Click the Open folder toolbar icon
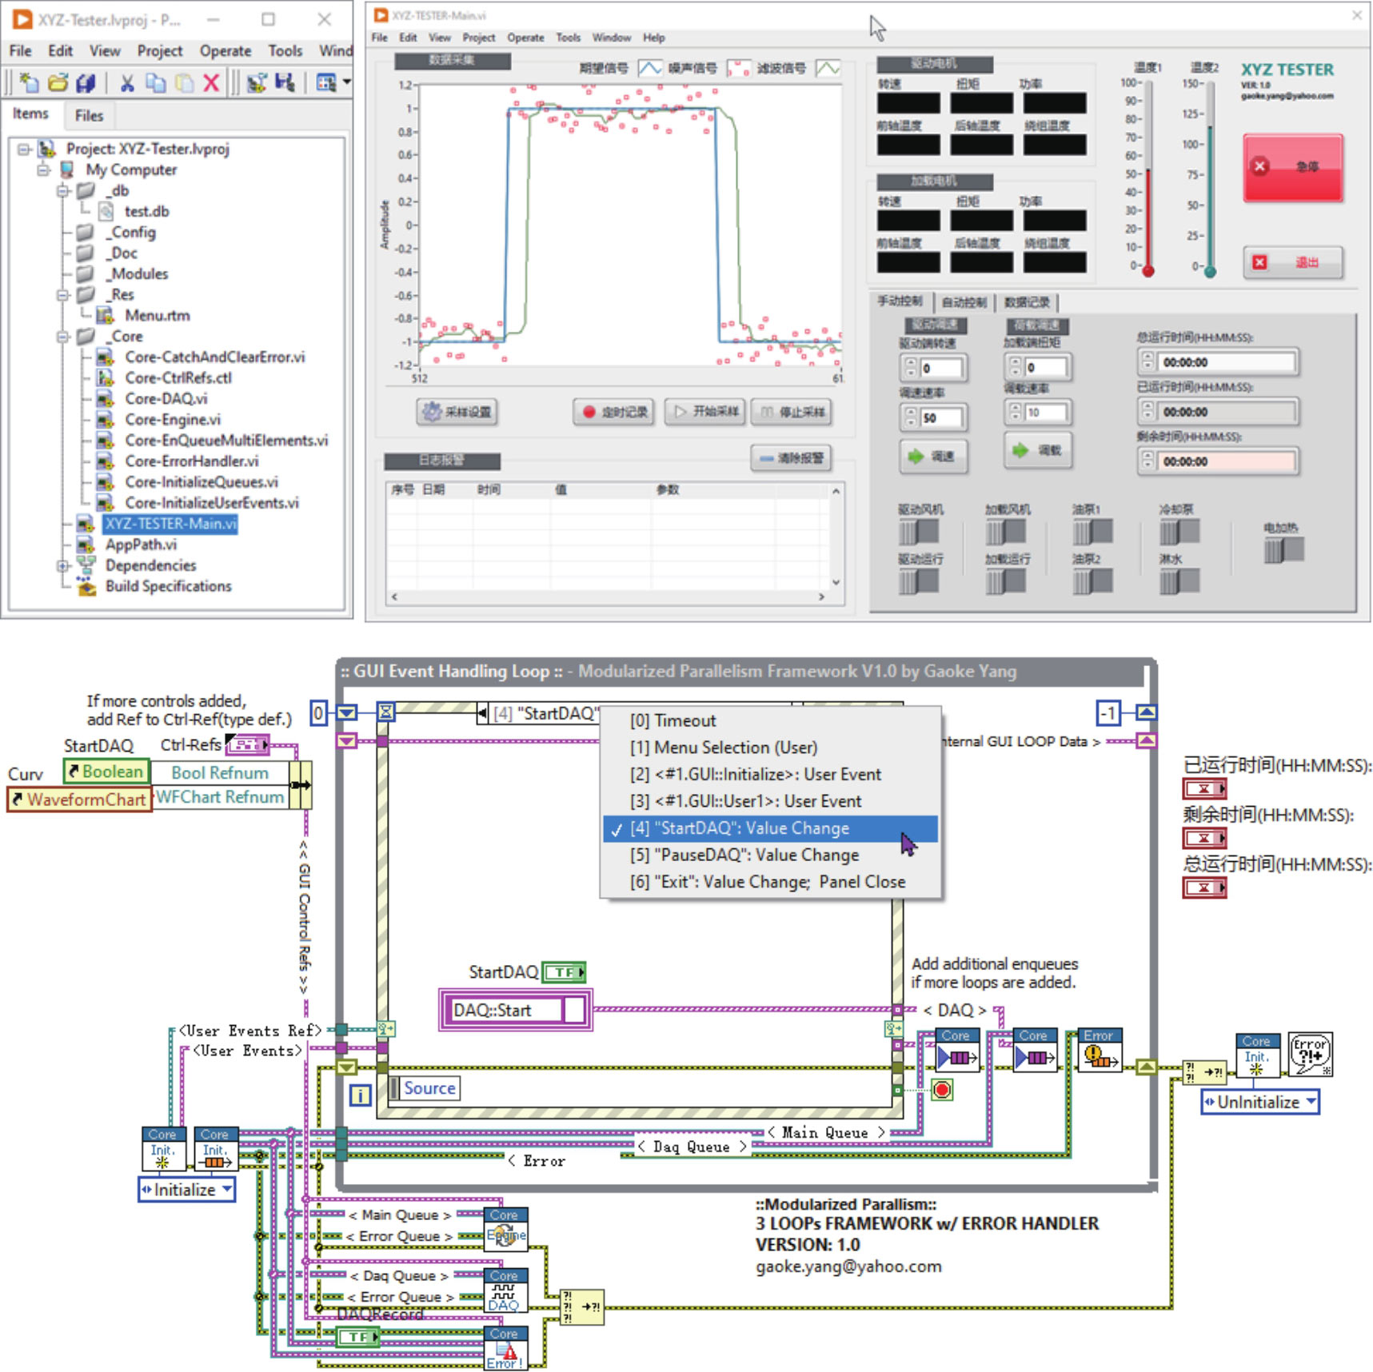The width and height of the screenshot is (1373, 1372). point(58,82)
